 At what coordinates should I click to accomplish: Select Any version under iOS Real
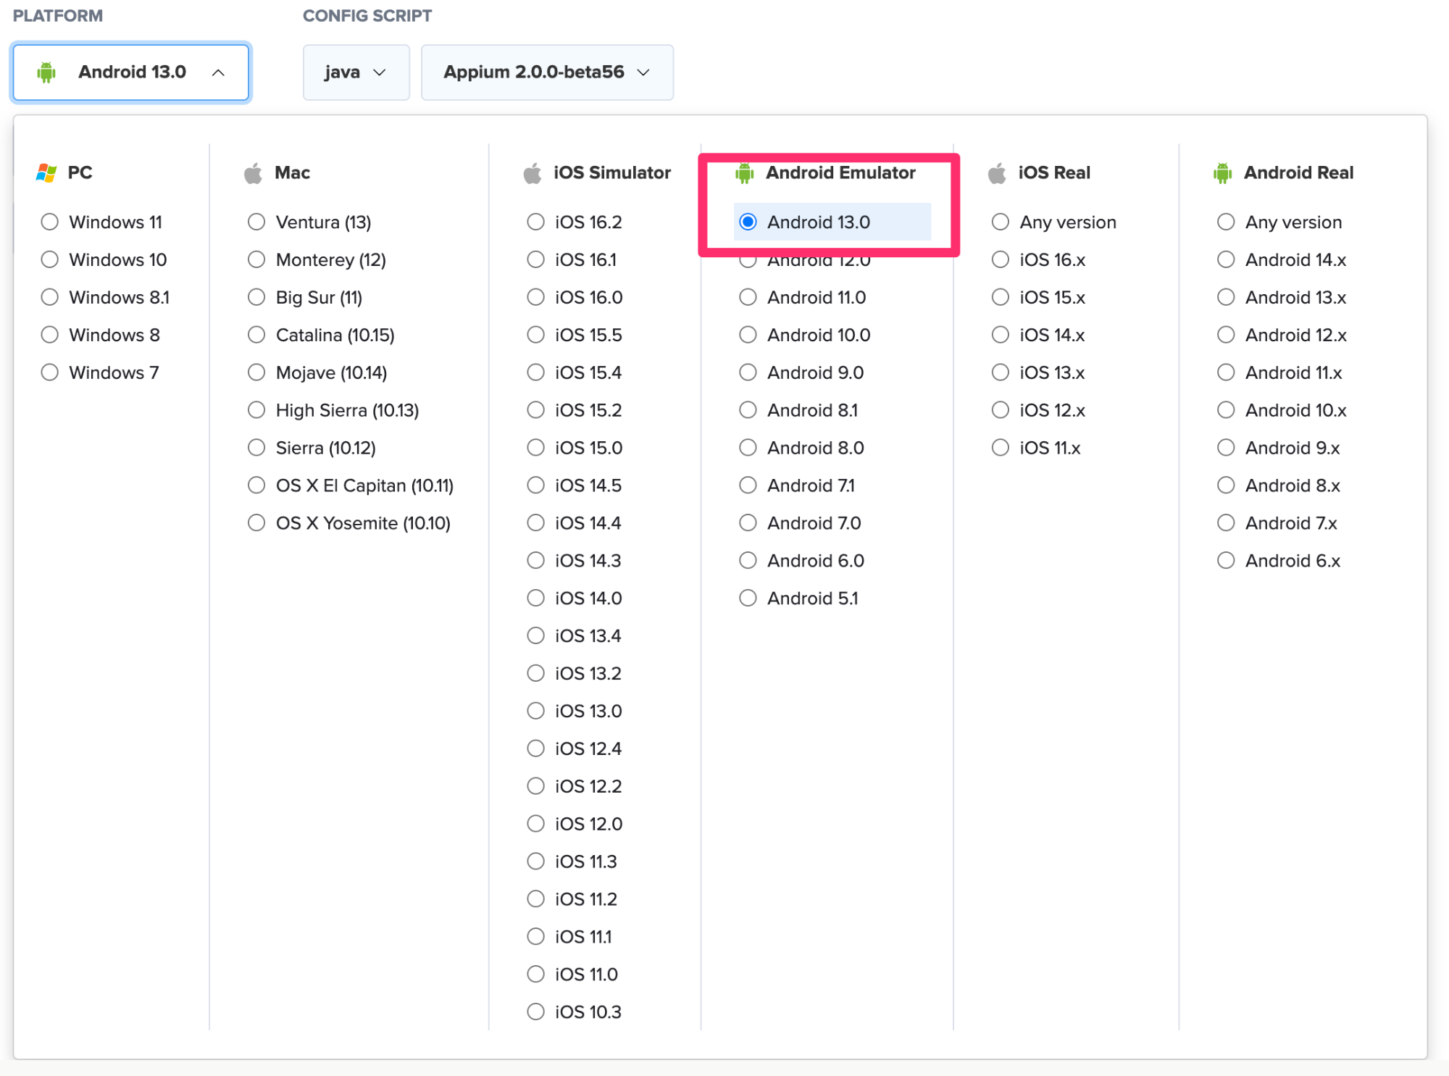pyautogui.click(x=1054, y=222)
